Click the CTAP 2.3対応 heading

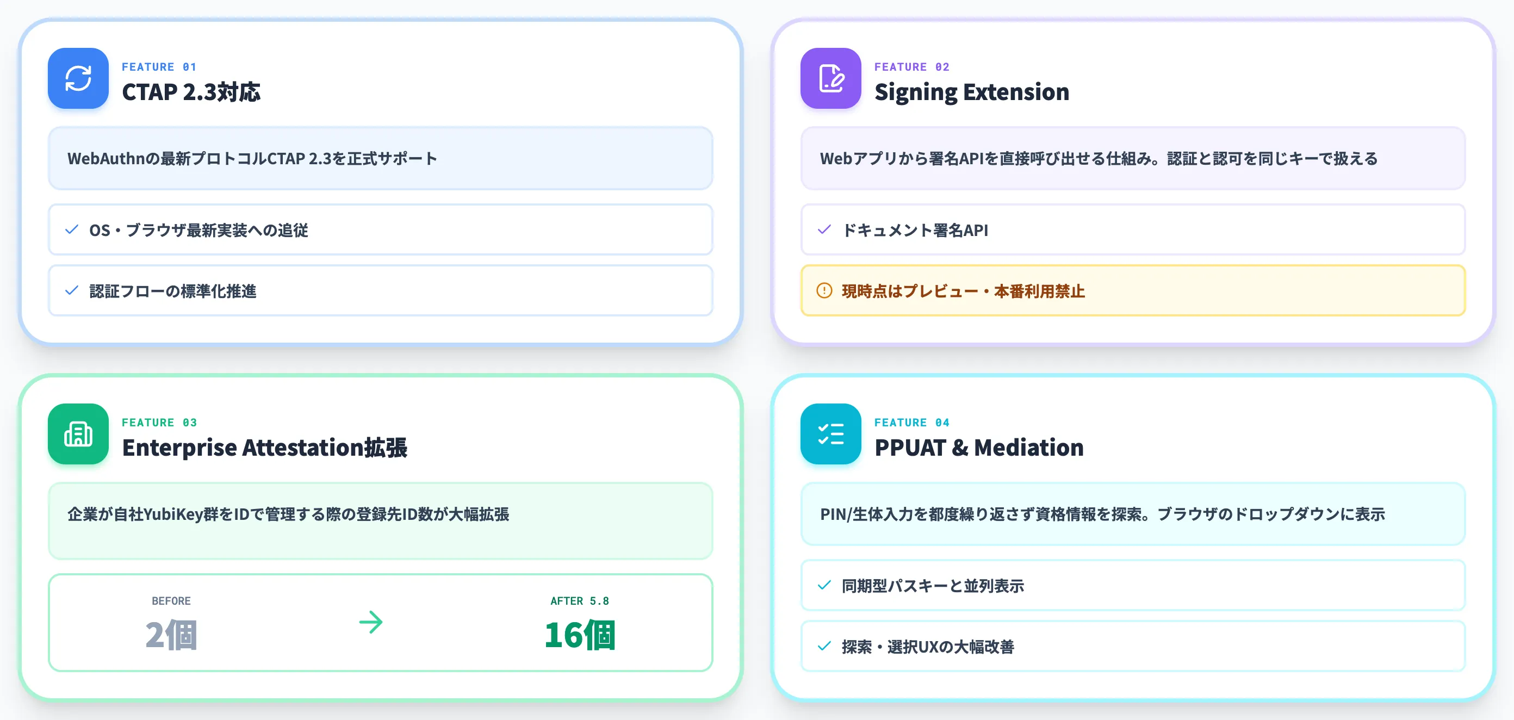click(x=191, y=92)
